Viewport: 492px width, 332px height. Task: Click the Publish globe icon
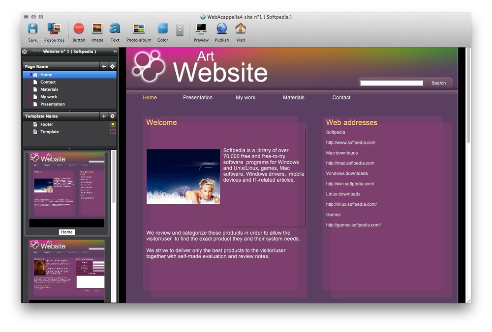click(222, 29)
